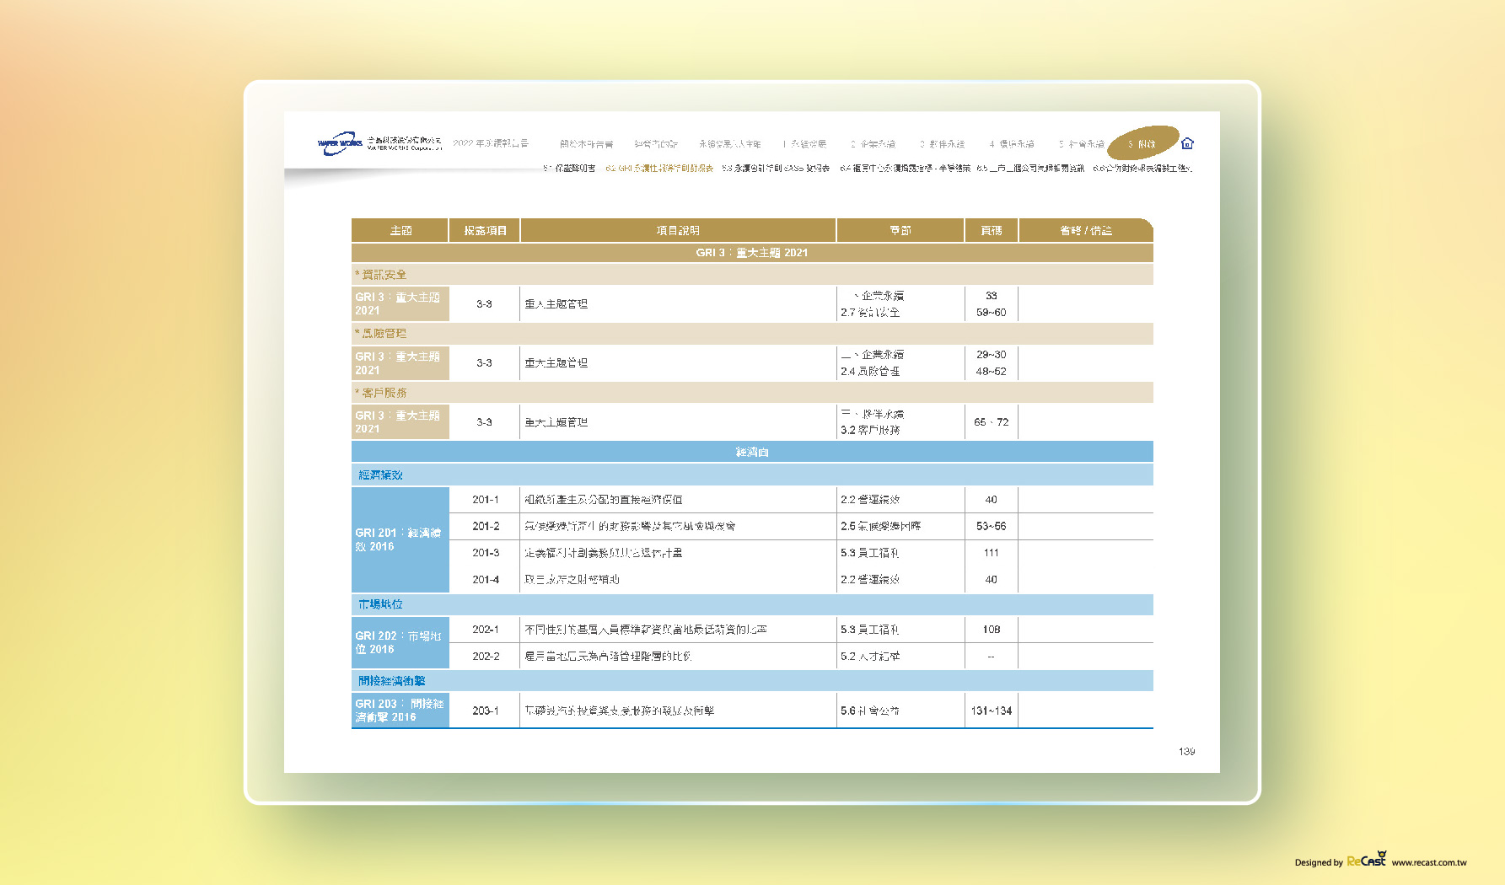Image resolution: width=1505 pixels, height=885 pixels.
Task: Go to section 6.1 in the sub-navigation
Action: click(x=570, y=169)
